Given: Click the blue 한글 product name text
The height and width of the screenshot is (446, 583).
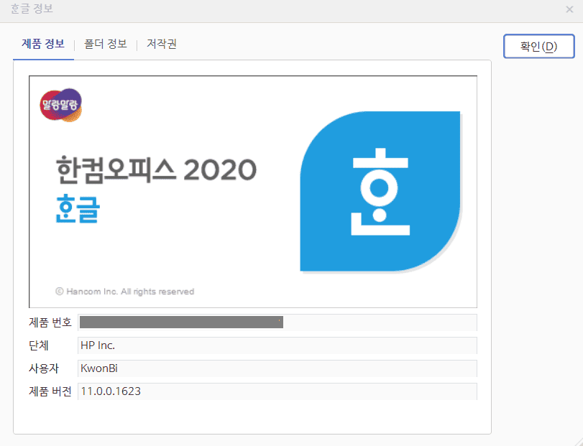Looking at the screenshot, I should pyautogui.click(x=78, y=209).
